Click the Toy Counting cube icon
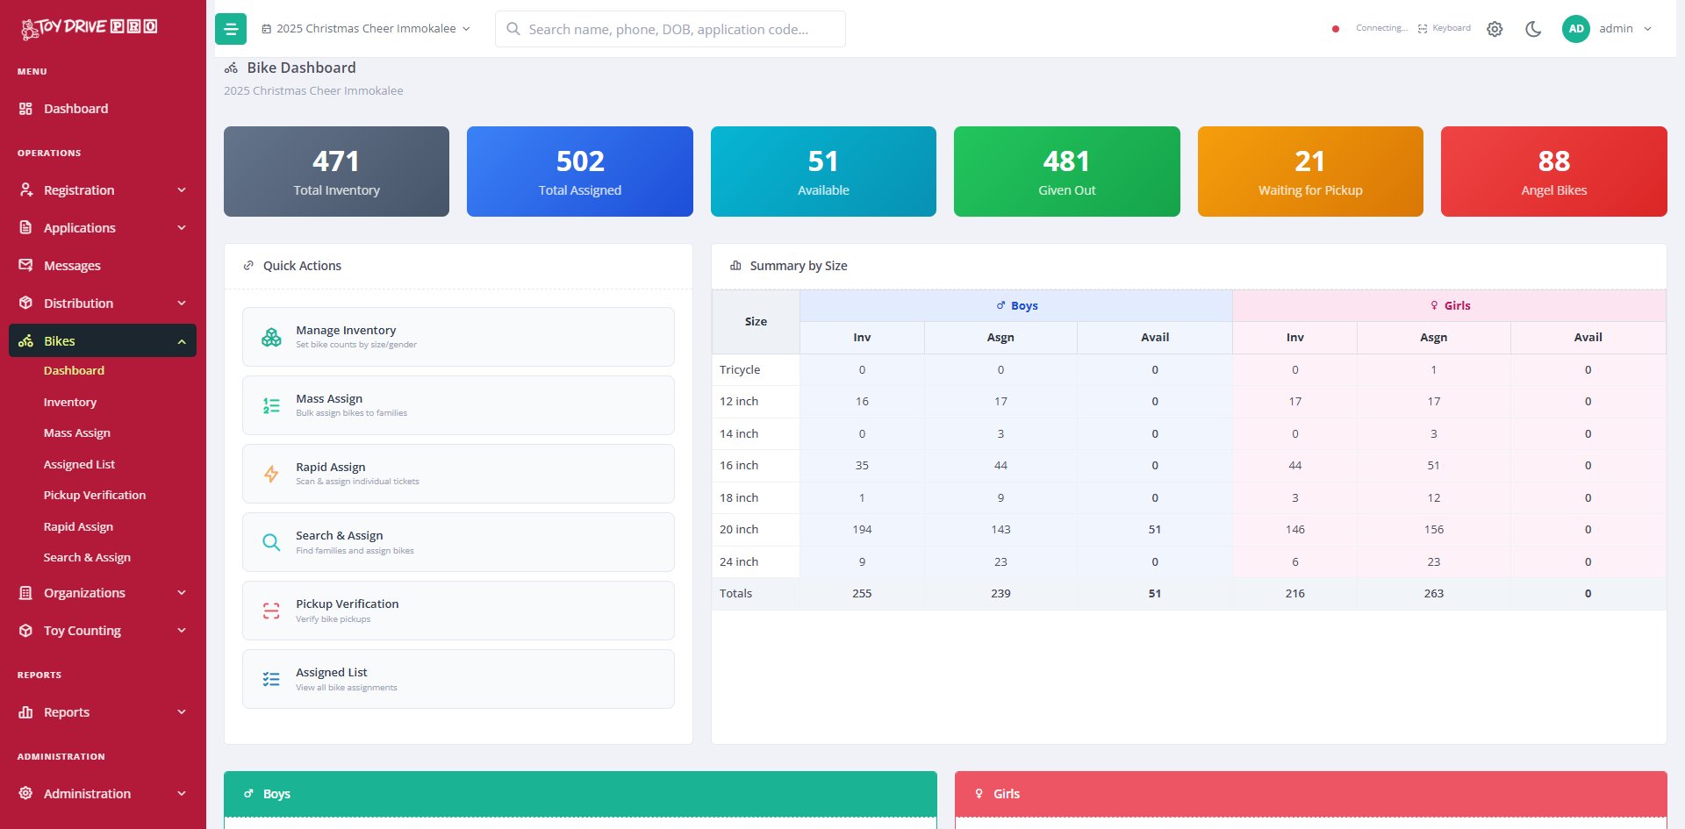The width and height of the screenshot is (1685, 829). pos(25,631)
